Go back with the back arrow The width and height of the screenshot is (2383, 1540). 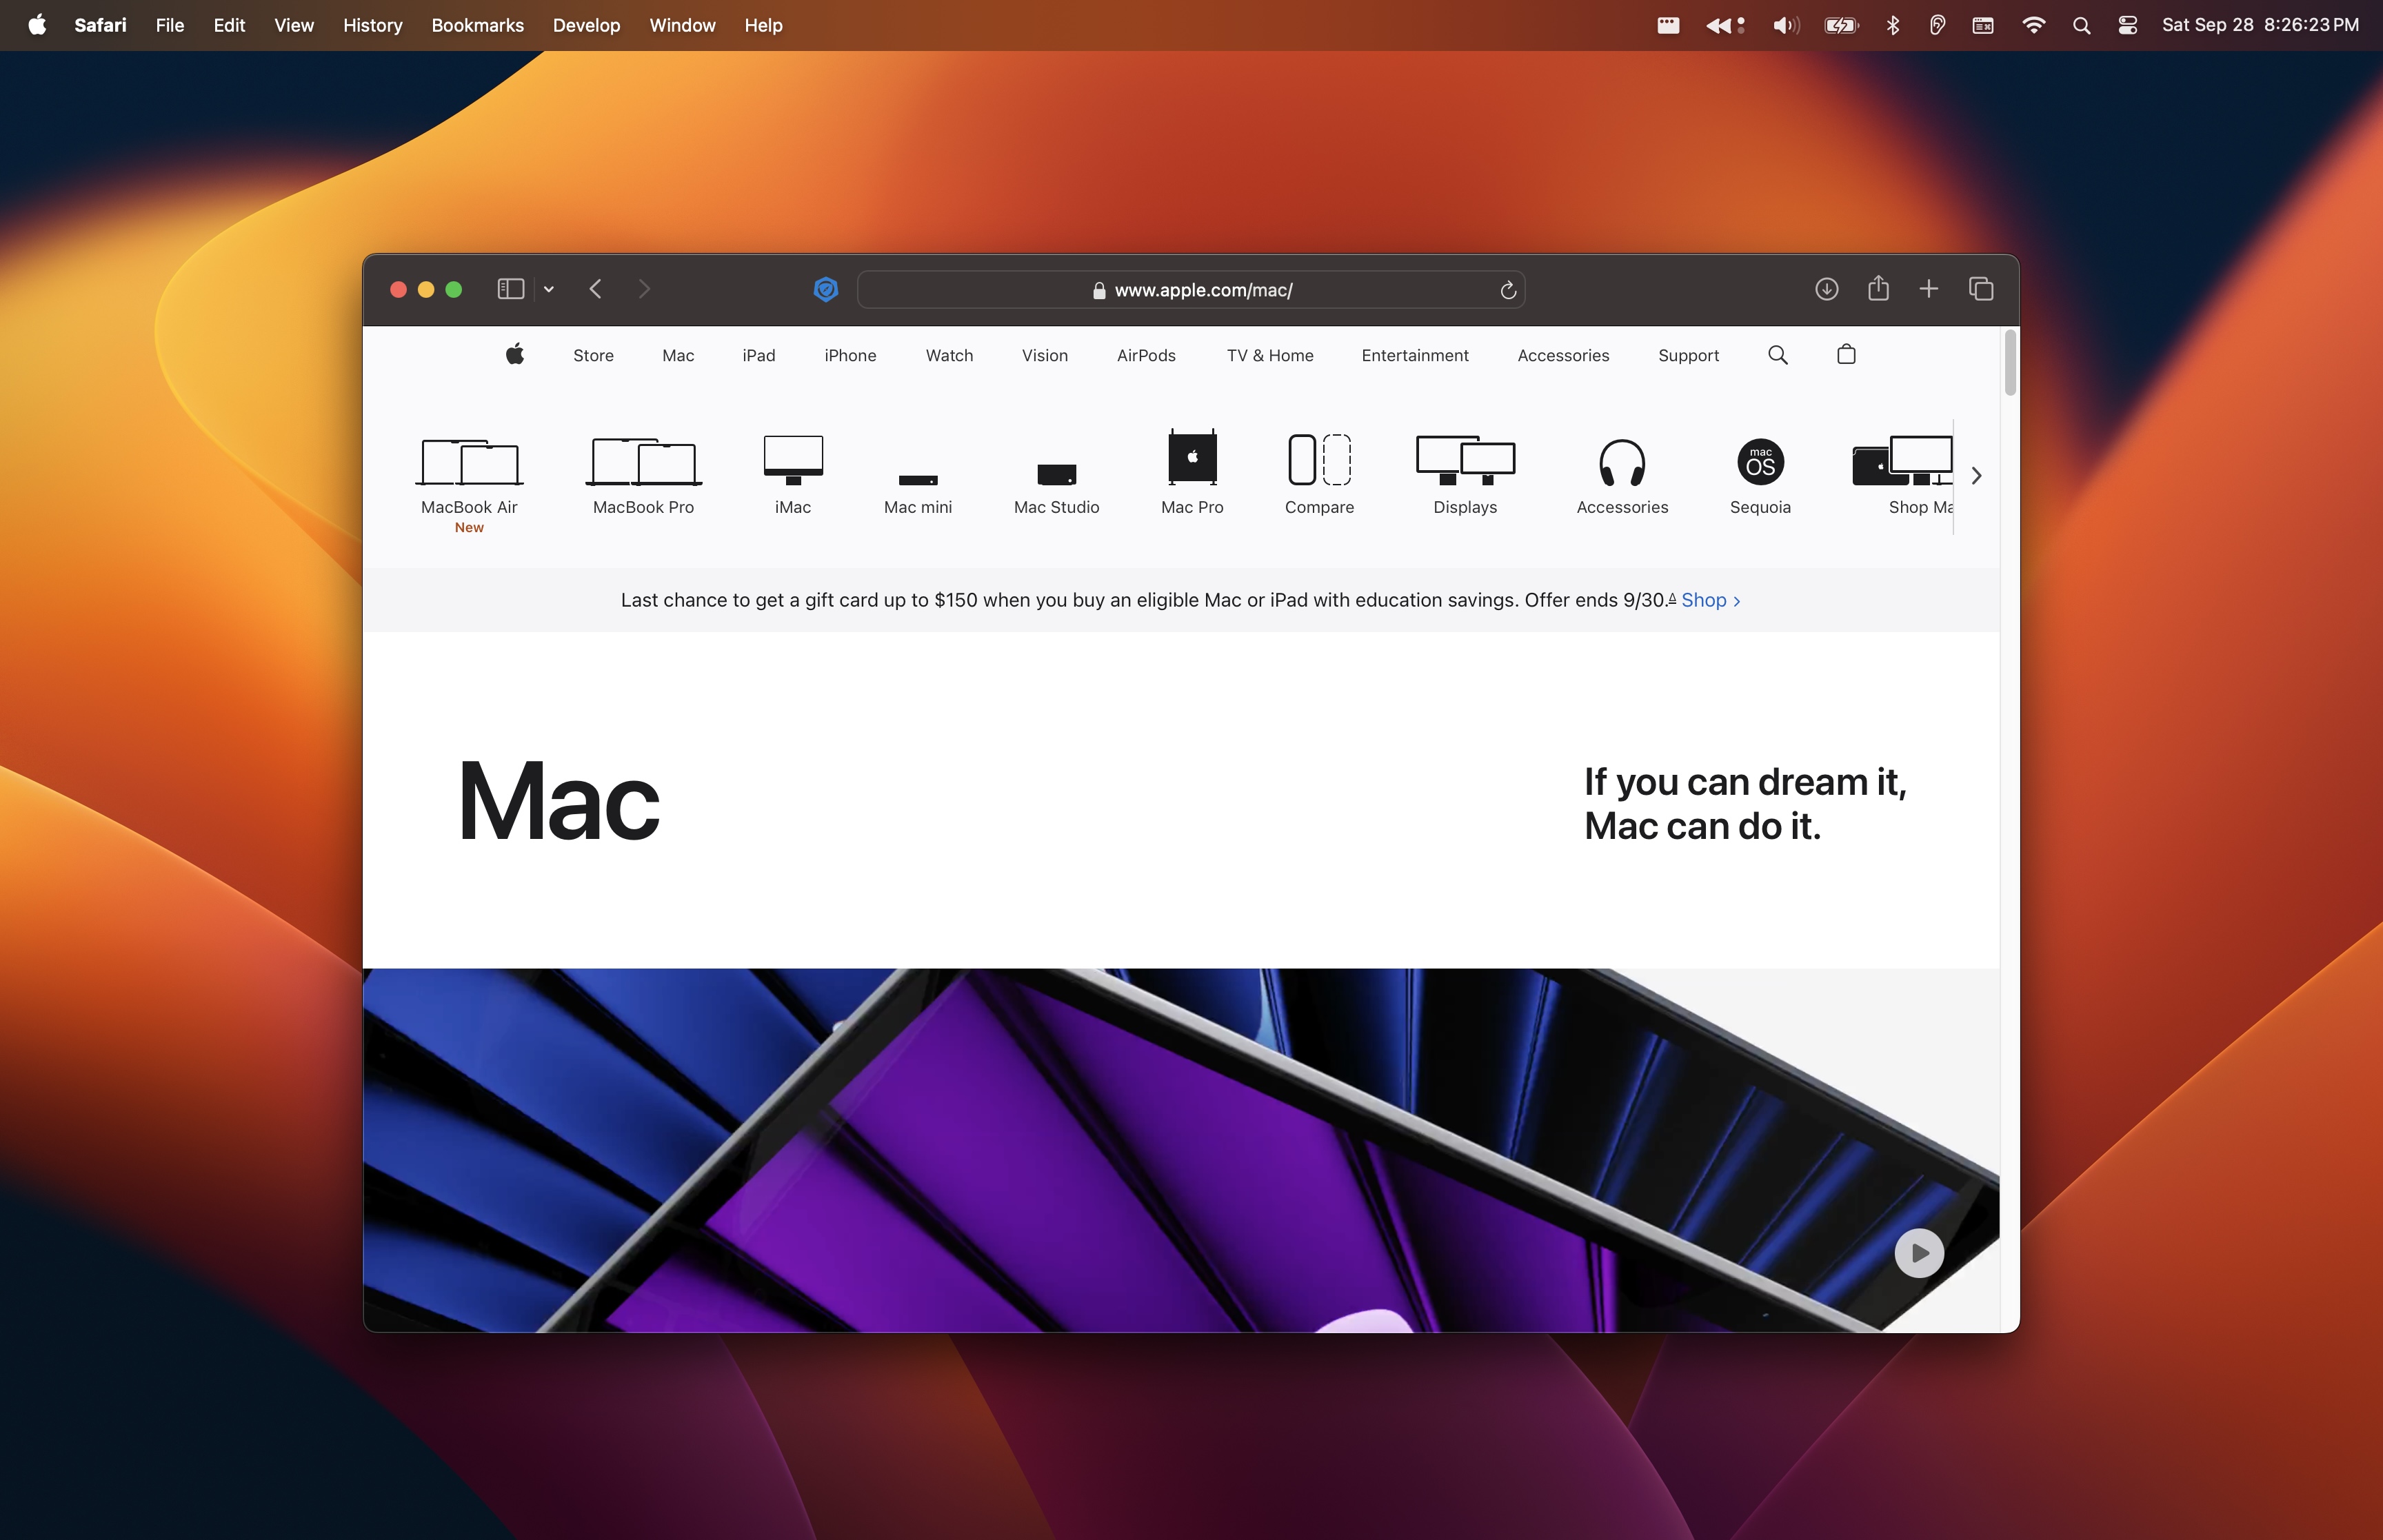[x=596, y=289]
